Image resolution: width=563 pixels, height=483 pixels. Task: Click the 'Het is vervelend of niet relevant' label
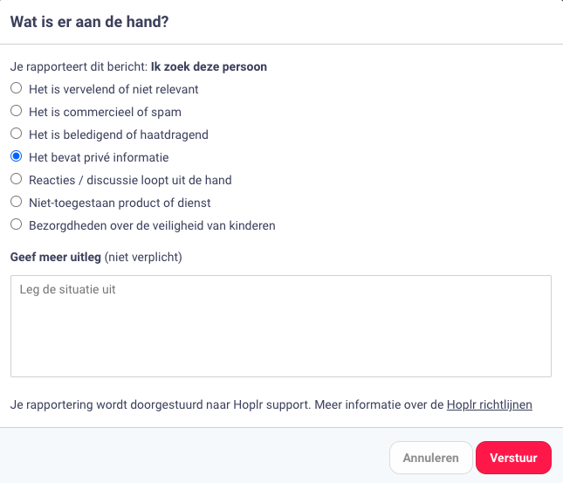[x=113, y=89]
